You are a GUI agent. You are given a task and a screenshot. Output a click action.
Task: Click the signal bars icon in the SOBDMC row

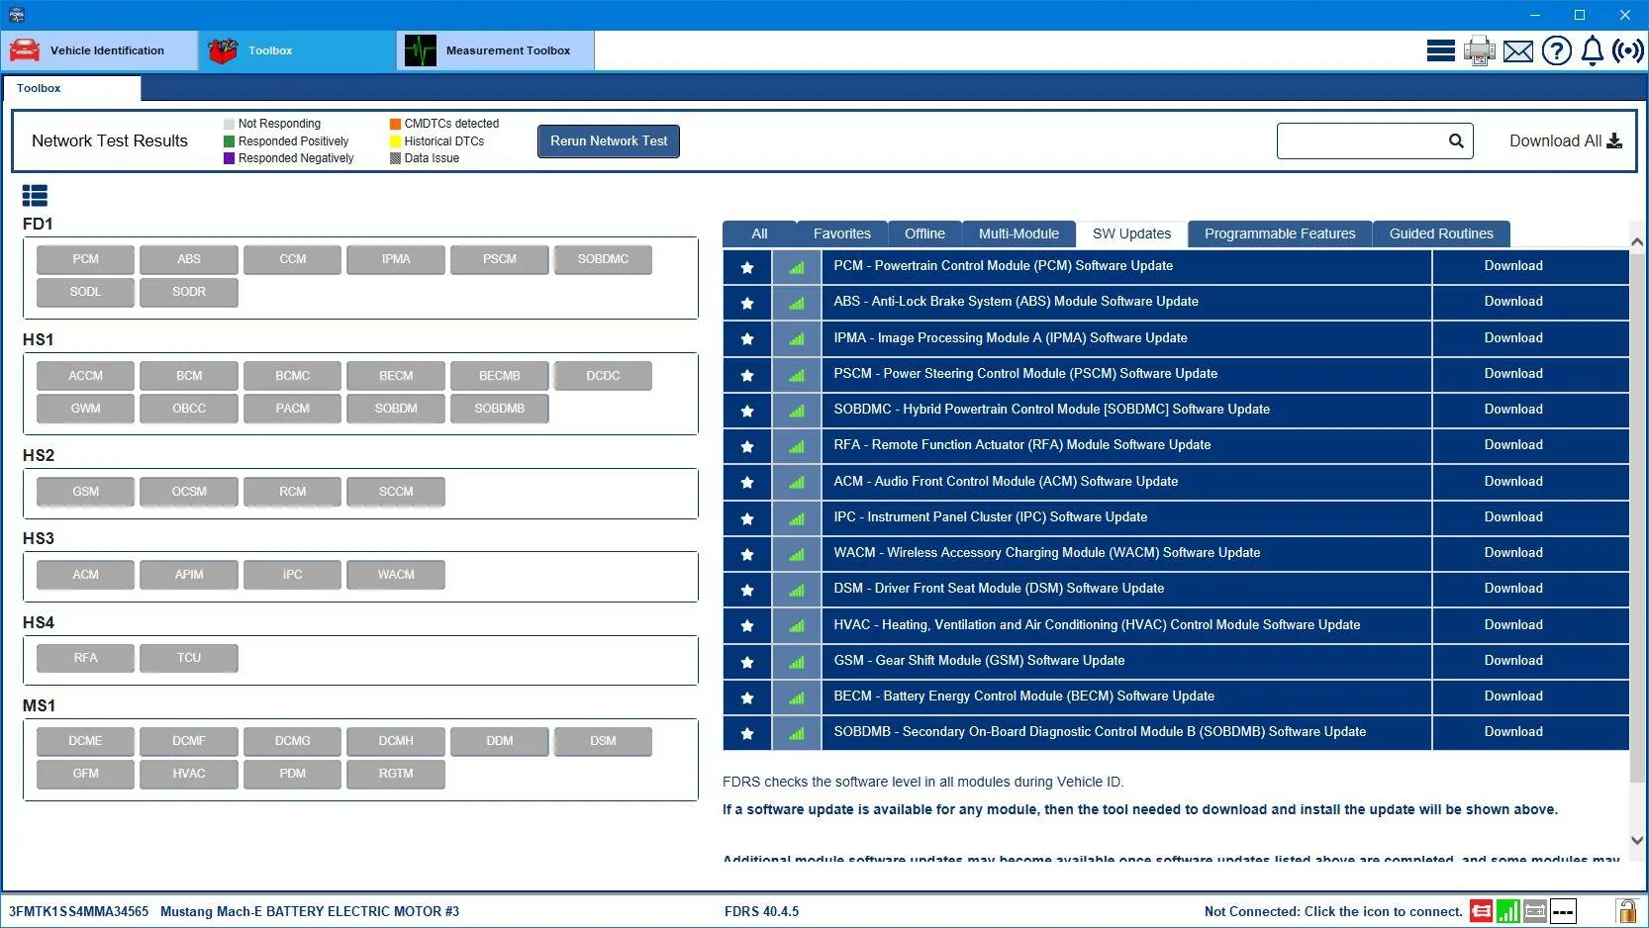[x=797, y=410]
